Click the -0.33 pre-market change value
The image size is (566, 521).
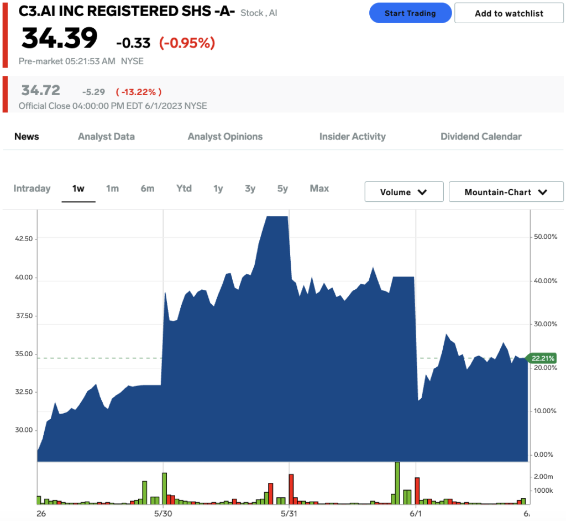(x=133, y=43)
